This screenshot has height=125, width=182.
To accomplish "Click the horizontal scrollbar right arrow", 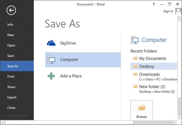I will (x=174, y=122).
